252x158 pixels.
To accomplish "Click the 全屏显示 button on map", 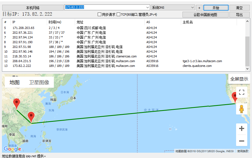I will click(239, 79).
